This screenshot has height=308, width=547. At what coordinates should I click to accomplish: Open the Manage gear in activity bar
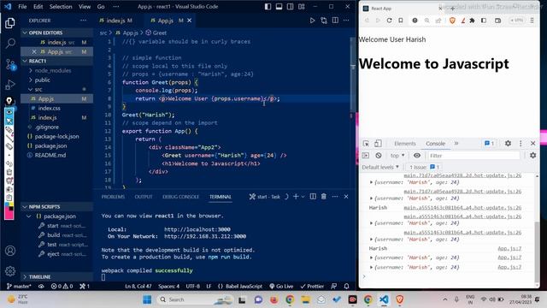[x=10, y=271]
